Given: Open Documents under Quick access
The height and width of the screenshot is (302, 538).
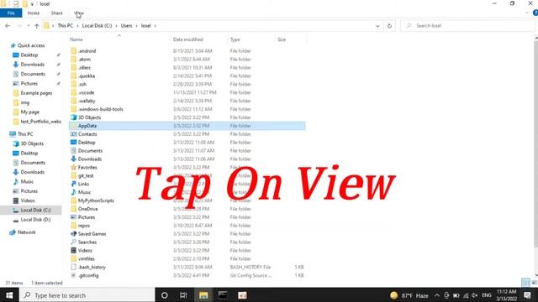Looking at the screenshot, I should (33, 74).
